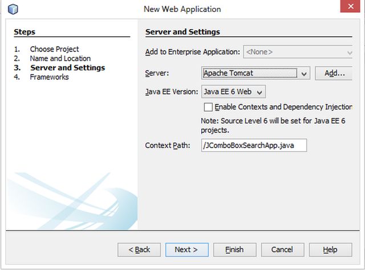Open Help for this wizard
The height and width of the screenshot is (270, 365).
click(x=330, y=249)
